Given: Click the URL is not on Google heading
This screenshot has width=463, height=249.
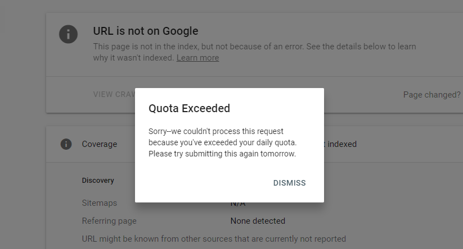Looking at the screenshot, I should (146, 31).
